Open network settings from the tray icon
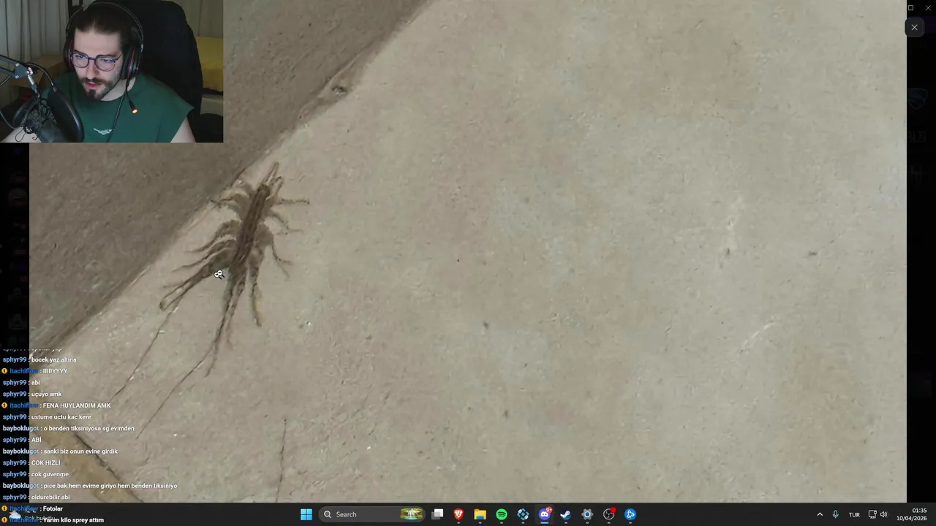The width and height of the screenshot is (936, 526). point(872,514)
